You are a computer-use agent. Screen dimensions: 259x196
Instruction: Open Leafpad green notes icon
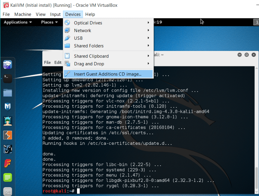[7, 177]
